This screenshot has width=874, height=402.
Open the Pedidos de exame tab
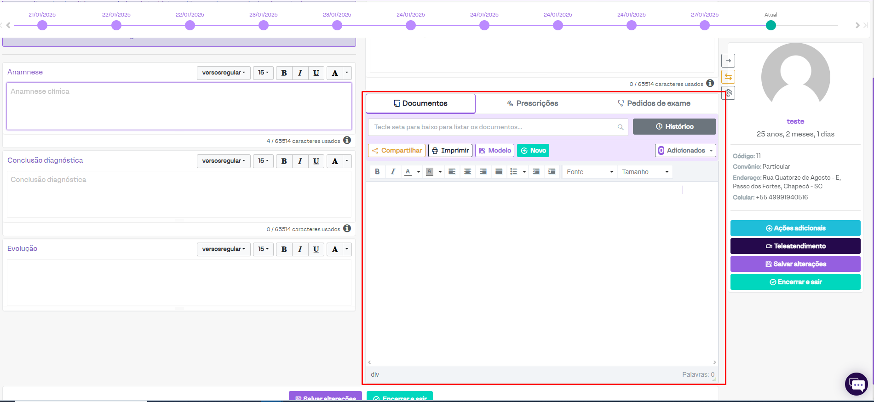point(654,103)
